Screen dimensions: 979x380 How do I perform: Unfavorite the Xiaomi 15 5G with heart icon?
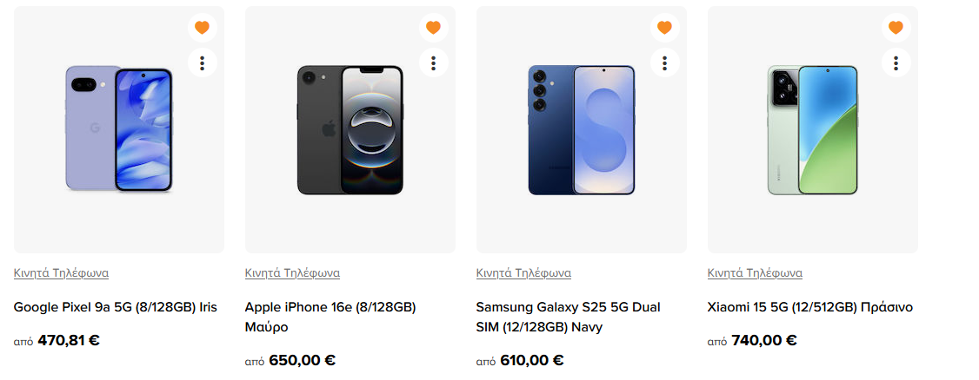click(x=896, y=28)
